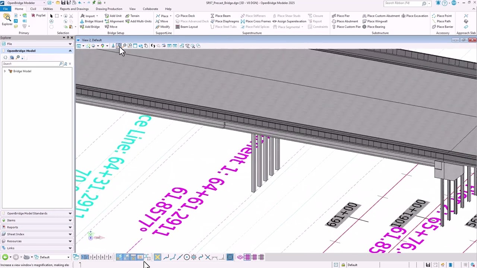Expand the Resources section

pyautogui.click(x=70, y=241)
